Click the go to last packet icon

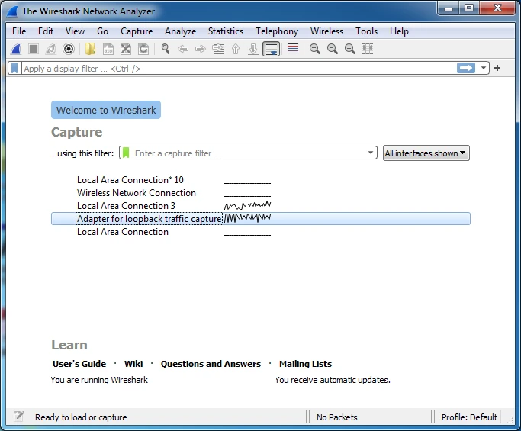coord(253,49)
